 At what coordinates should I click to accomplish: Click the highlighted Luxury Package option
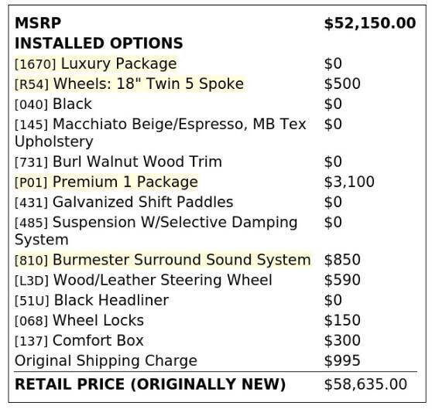[x=95, y=64]
